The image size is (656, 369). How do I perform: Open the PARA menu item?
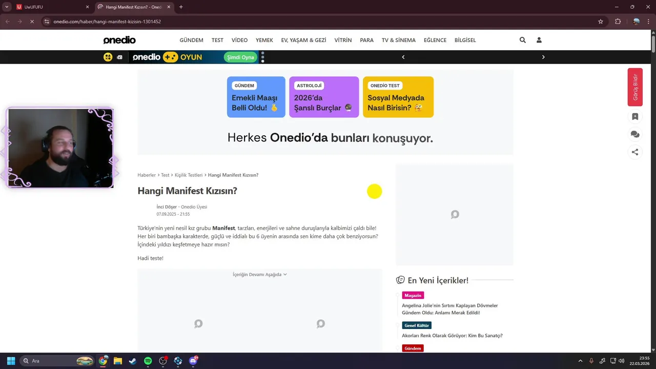[x=366, y=40]
